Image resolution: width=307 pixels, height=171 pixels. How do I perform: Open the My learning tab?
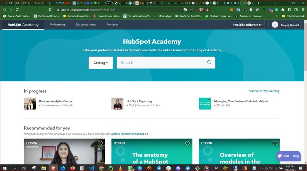pos(57,25)
